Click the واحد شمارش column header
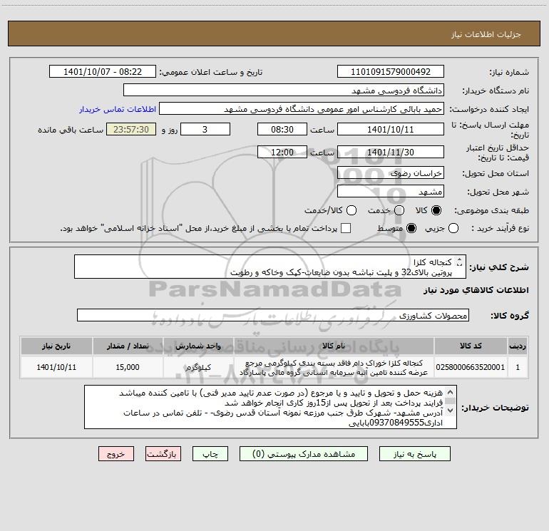Viewport: 549px width, 531px height. (x=198, y=346)
